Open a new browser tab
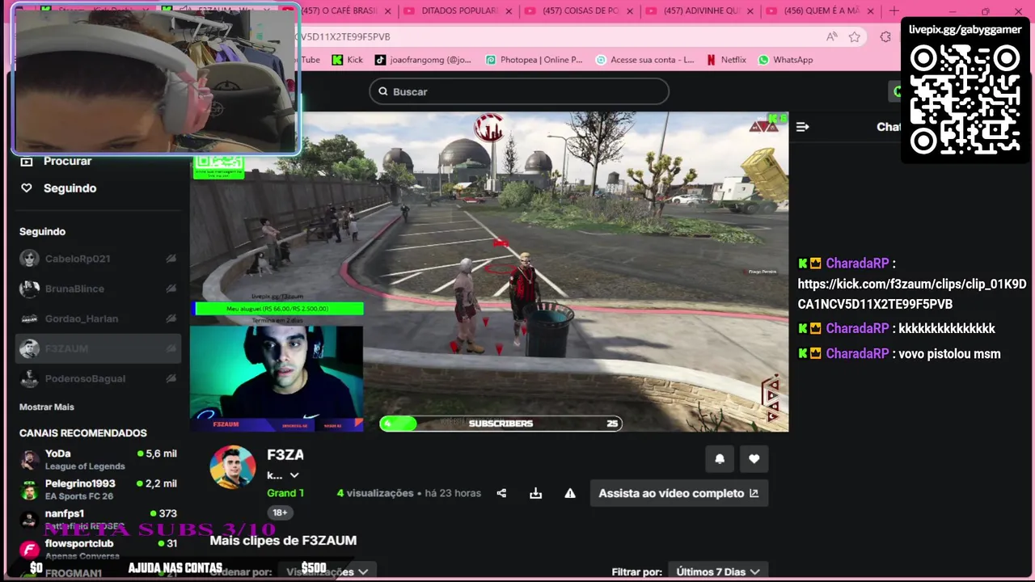 pyautogui.click(x=893, y=11)
